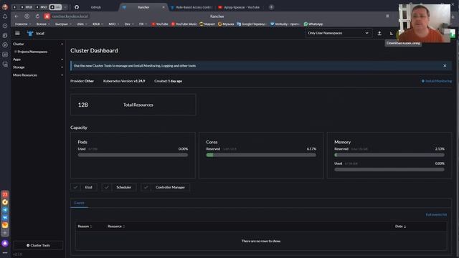
Task: Click the Etcd status check badge
Action: click(84, 188)
